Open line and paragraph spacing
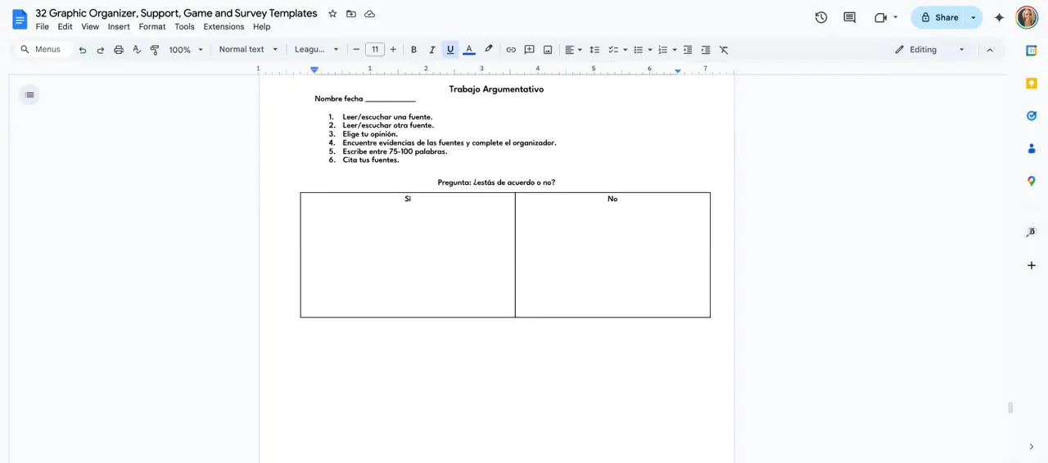 594,50
